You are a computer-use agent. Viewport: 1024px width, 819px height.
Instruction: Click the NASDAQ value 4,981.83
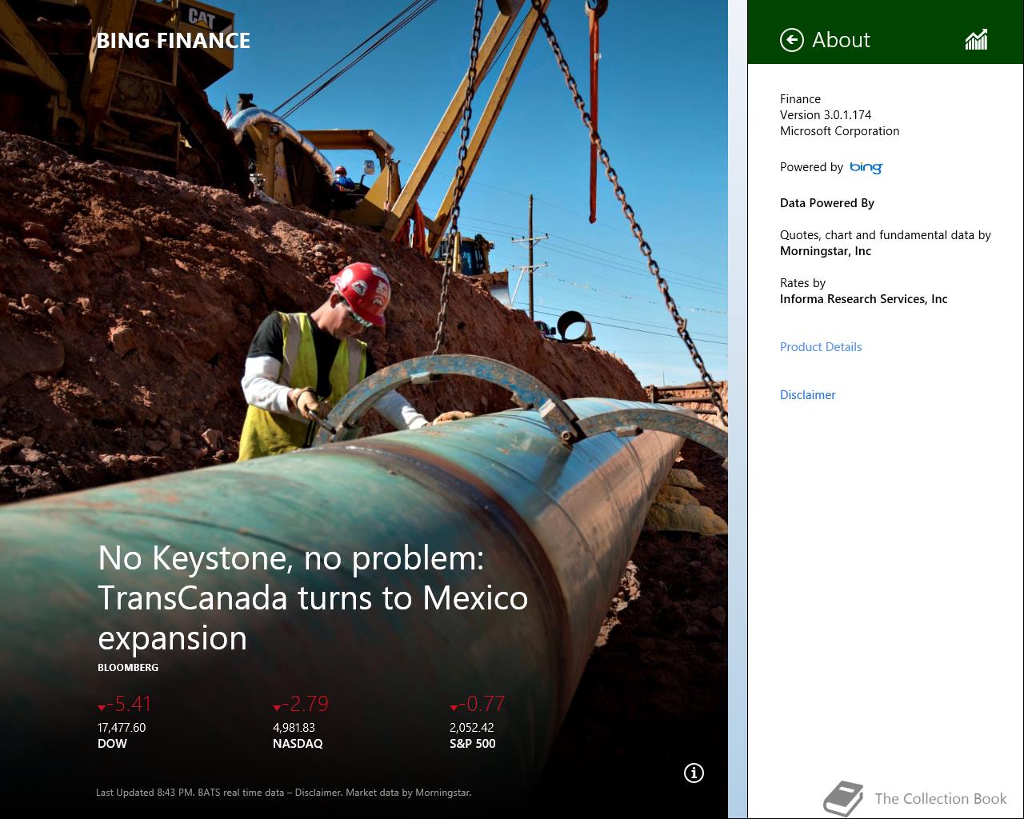[294, 728]
